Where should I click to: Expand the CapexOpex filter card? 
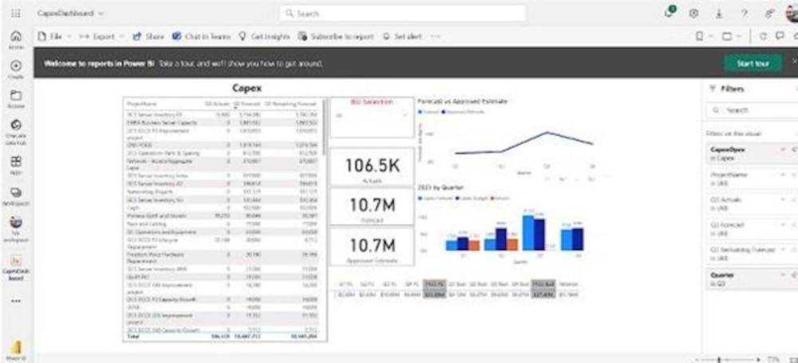point(783,149)
